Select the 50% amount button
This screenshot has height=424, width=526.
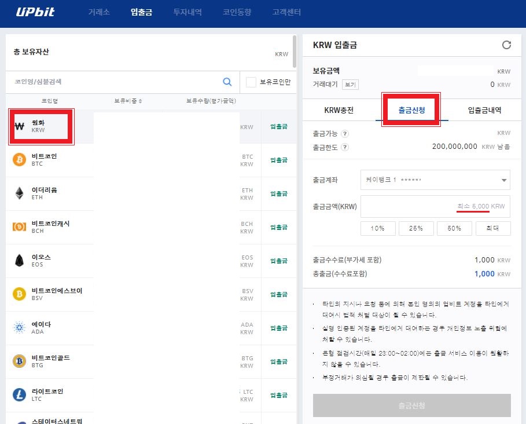click(x=454, y=228)
